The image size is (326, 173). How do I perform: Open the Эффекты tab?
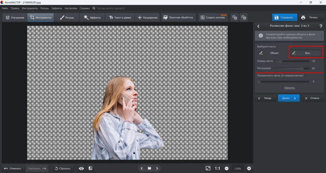pyautogui.click(x=92, y=17)
